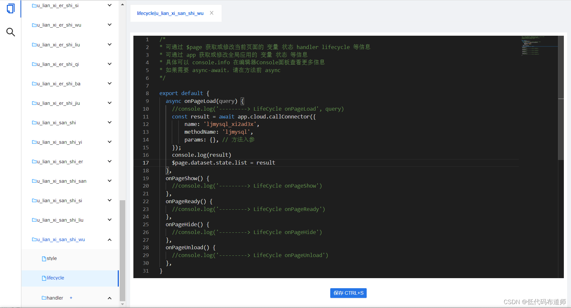This screenshot has width=571, height=308.
Task: Click the sidebar scroll down arrow
Action: [x=122, y=304]
